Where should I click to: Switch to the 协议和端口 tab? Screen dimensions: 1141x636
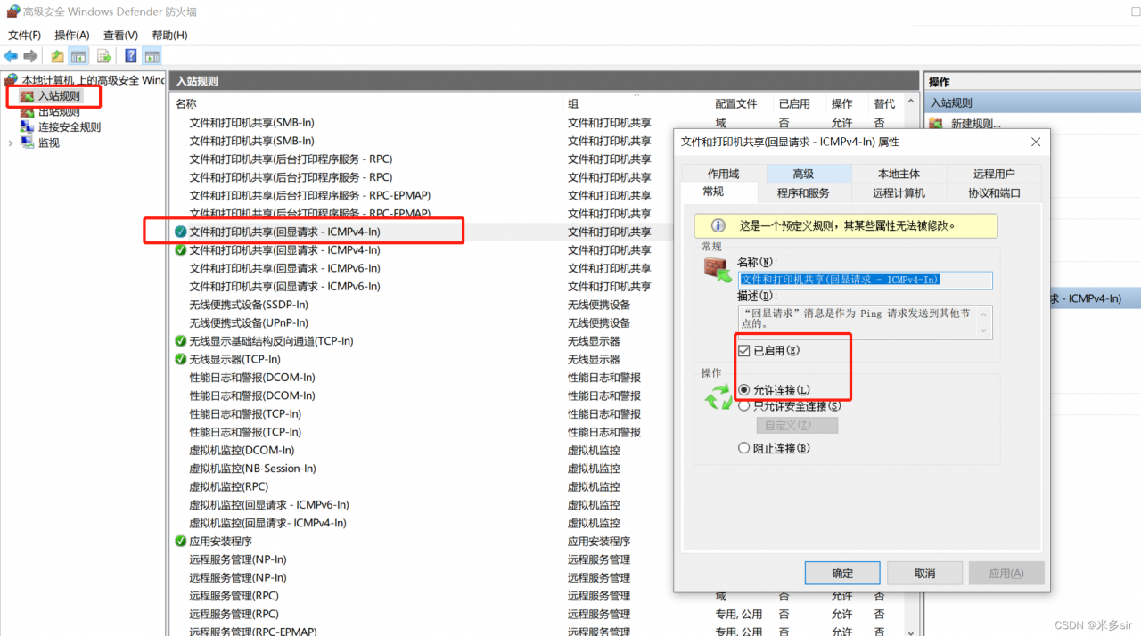[994, 192]
